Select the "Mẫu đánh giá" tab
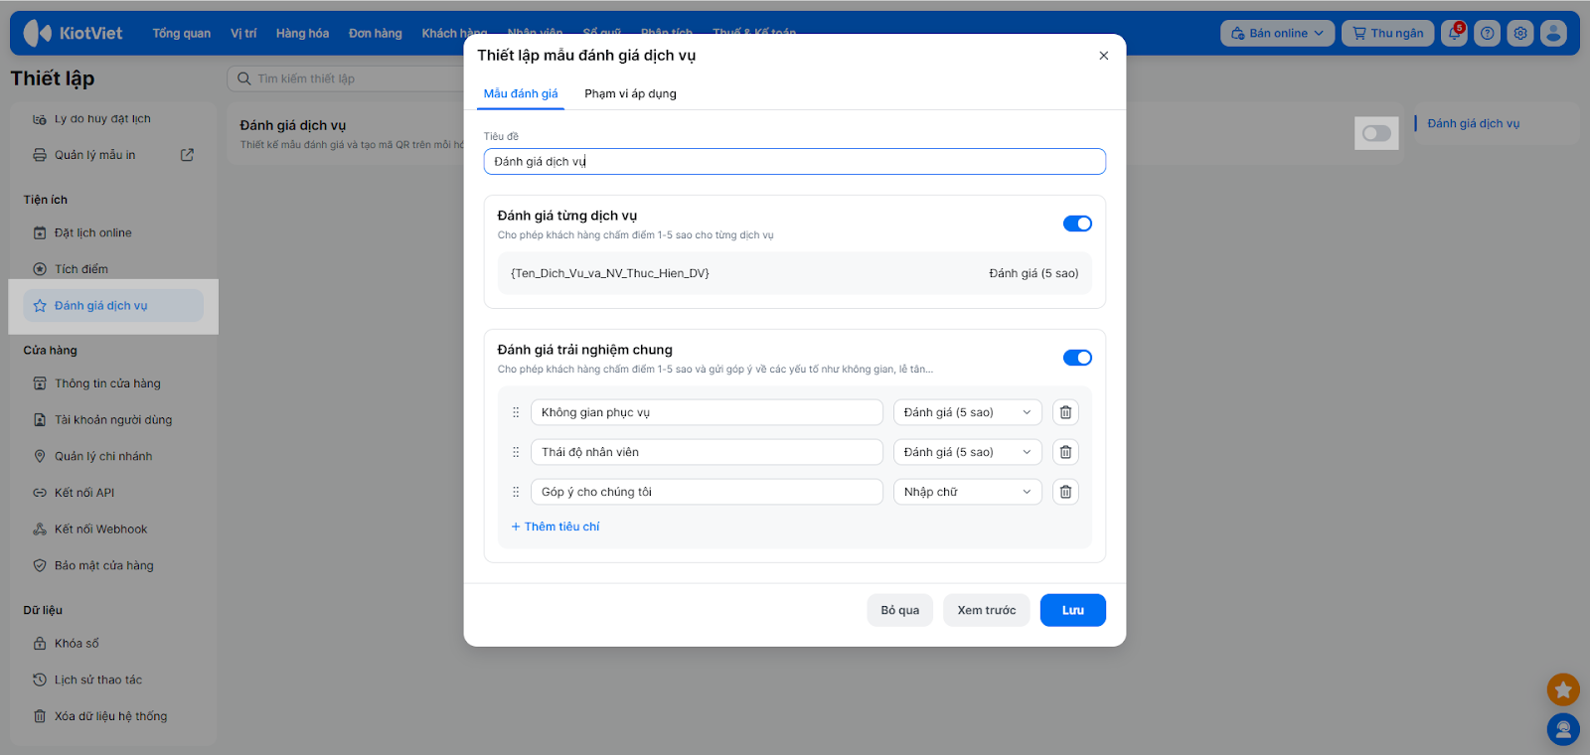This screenshot has height=755, width=1590. pyautogui.click(x=521, y=93)
